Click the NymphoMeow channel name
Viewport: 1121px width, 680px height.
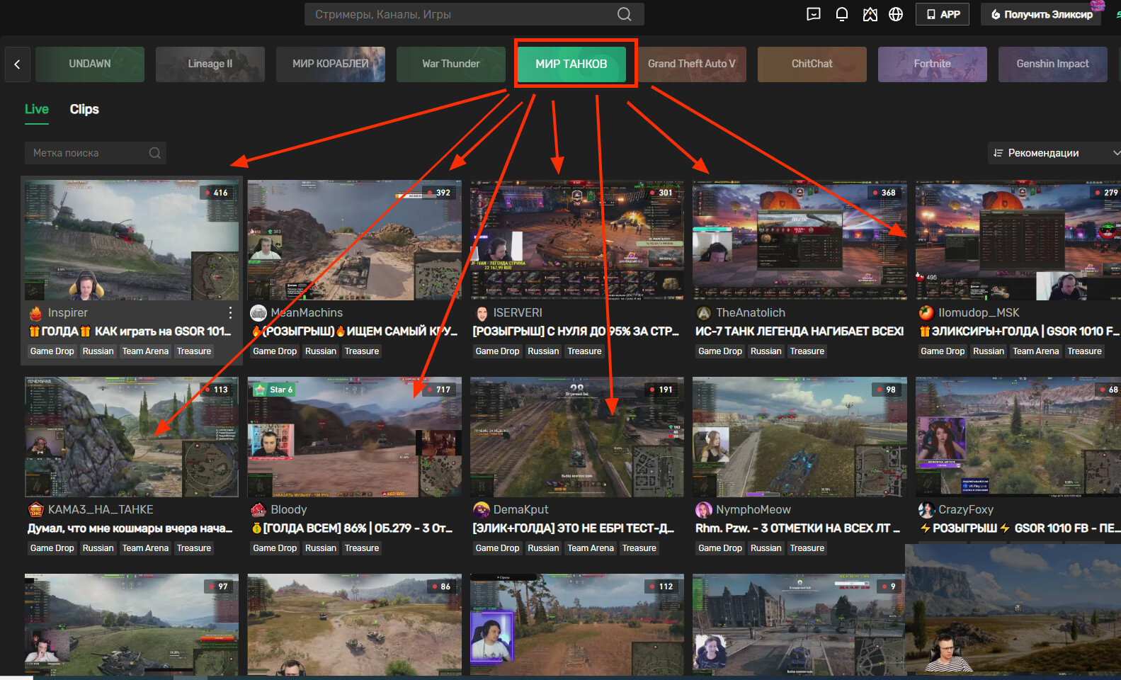[x=753, y=509]
